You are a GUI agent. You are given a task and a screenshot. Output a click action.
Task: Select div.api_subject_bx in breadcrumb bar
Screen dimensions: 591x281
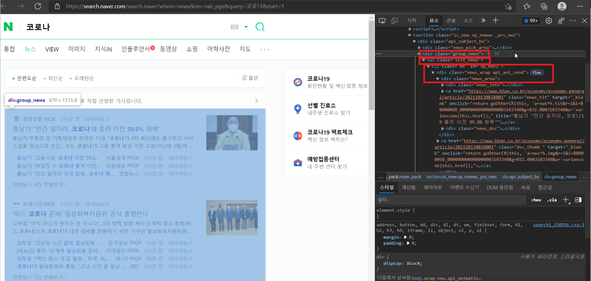click(x=520, y=177)
